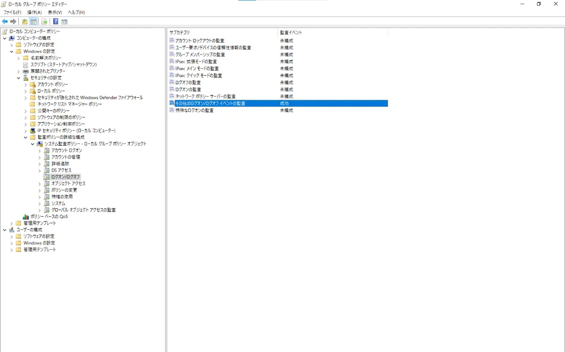
Task: Click the audit icon beside アカウント ログオン
Action: tap(47, 150)
